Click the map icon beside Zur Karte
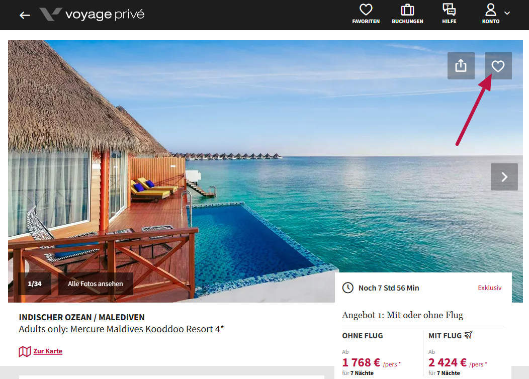This screenshot has height=379, width=529. [x=25, y=351]
